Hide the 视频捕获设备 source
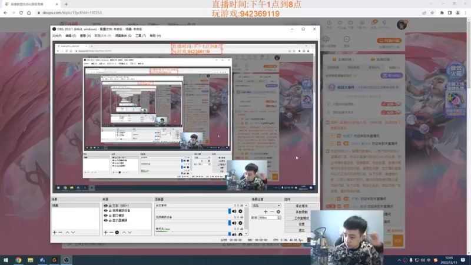This screenshot has width=471, height=265. click(105, 211)
